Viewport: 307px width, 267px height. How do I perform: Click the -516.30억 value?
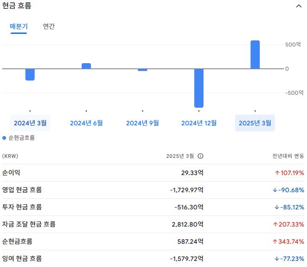pos(189,207)
